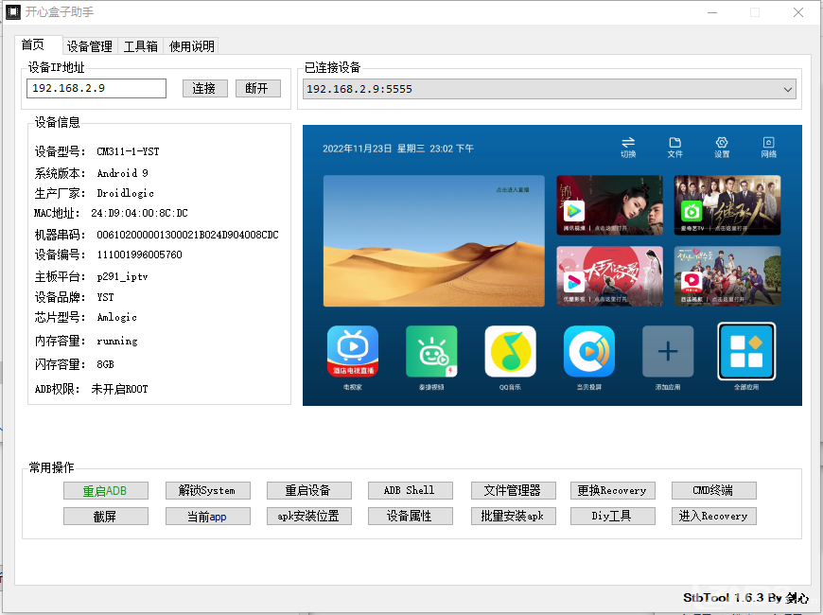The image size is (823, 615).
Task: Open the 工具箱 tab
Action: pyautogui.click(x=141, y=46)
